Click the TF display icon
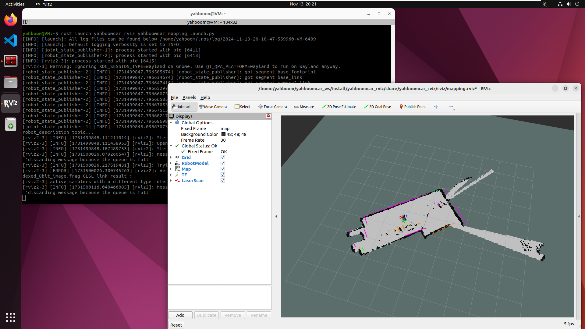This screenshot has height=329, width=585. coord(177,175)
